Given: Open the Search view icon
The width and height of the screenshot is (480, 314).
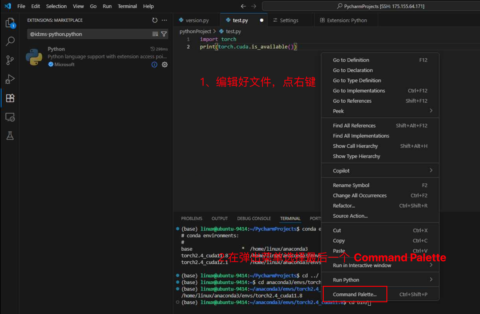Looking at the screenshot, I should [10, 41].
